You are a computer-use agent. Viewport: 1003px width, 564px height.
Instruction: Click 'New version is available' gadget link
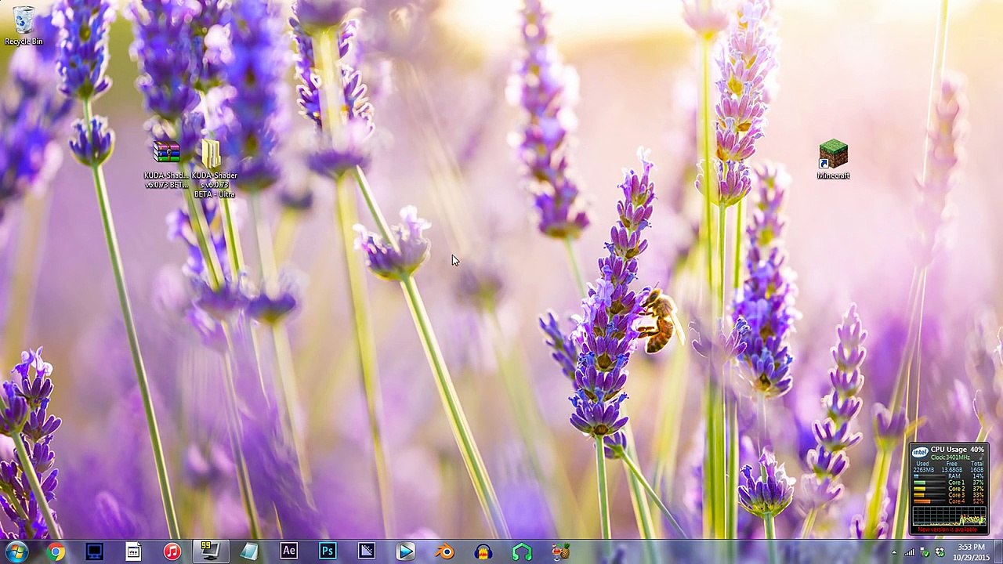click(948, 530)
